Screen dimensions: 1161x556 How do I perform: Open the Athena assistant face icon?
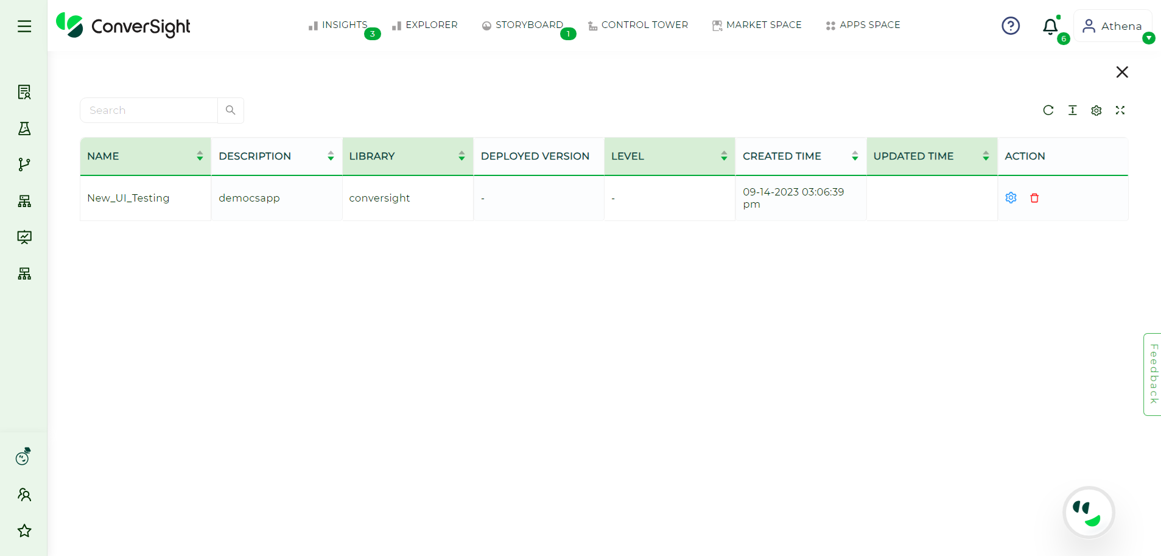24,456
